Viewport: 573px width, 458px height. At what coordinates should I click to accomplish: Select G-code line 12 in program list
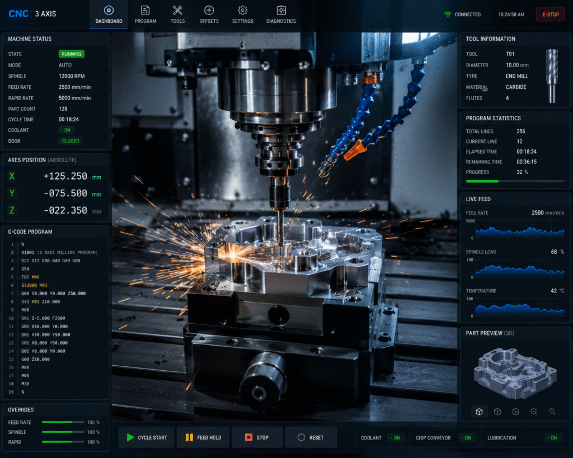pos(55,334)
